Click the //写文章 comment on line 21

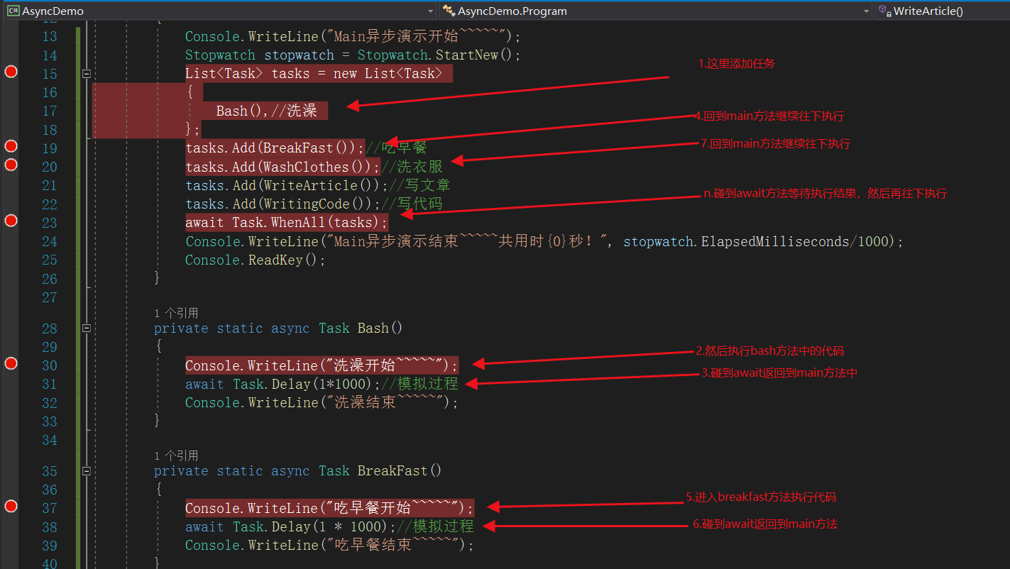click(x=419, y=185)
